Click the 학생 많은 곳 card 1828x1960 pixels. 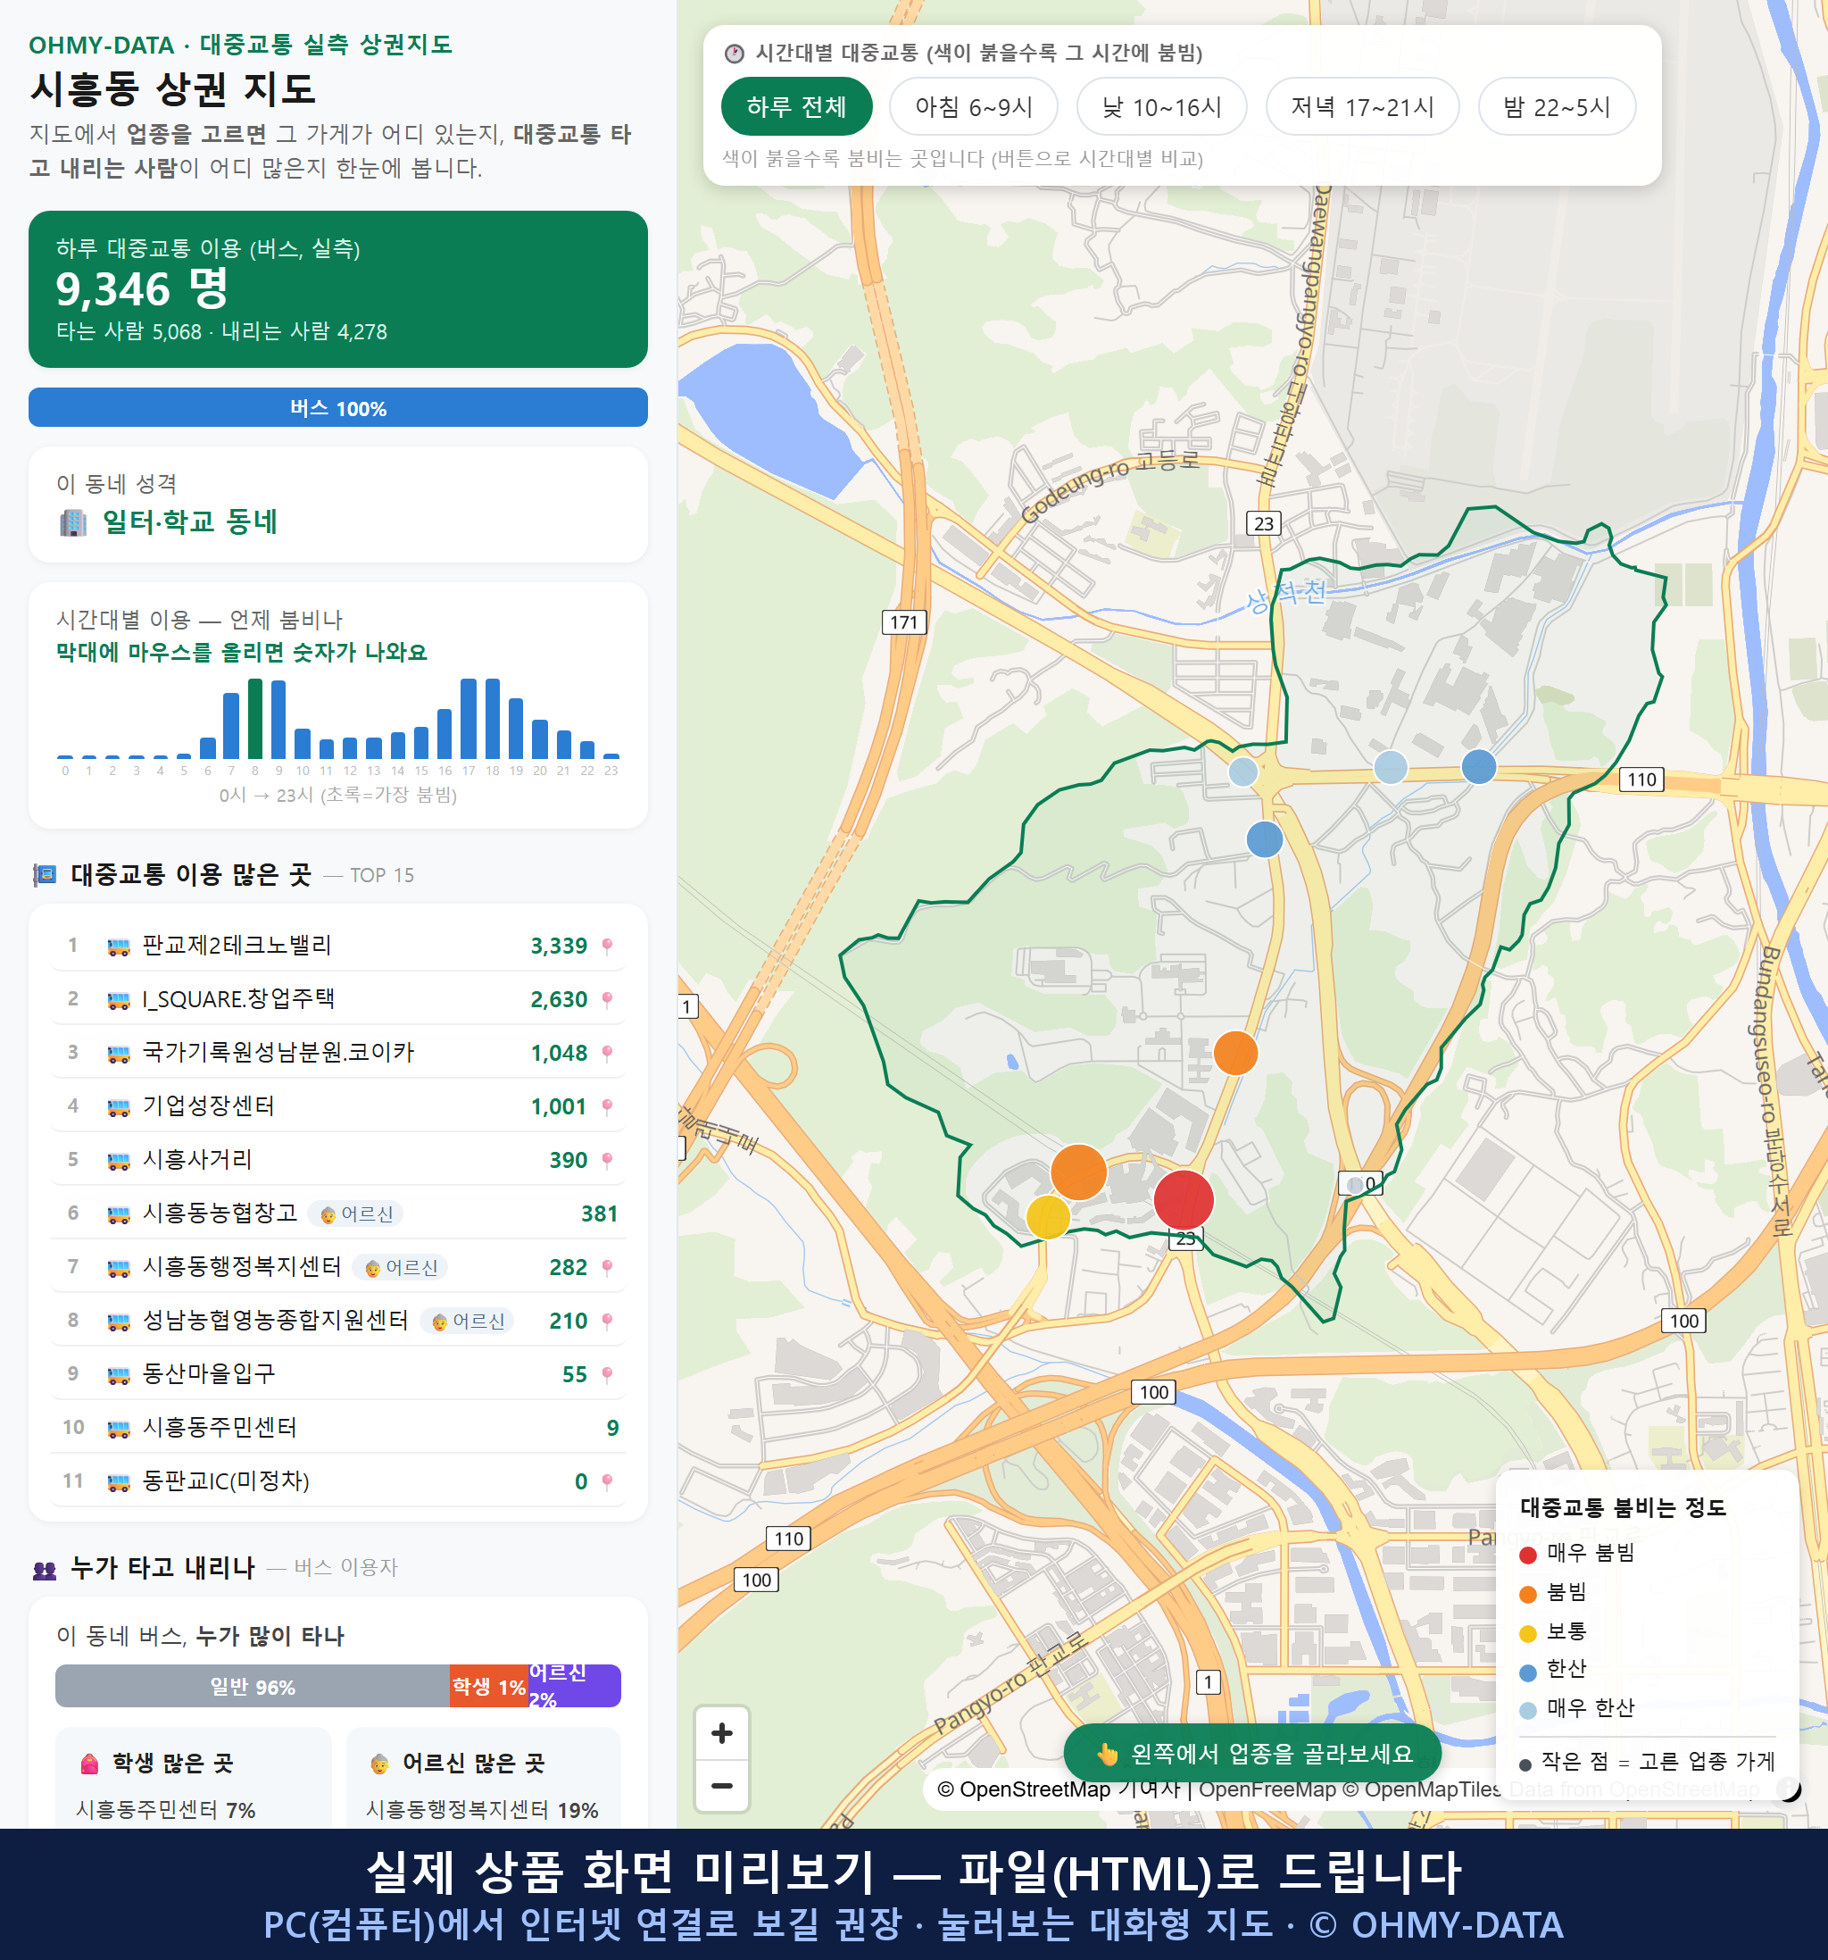[x=193, y=1778]
